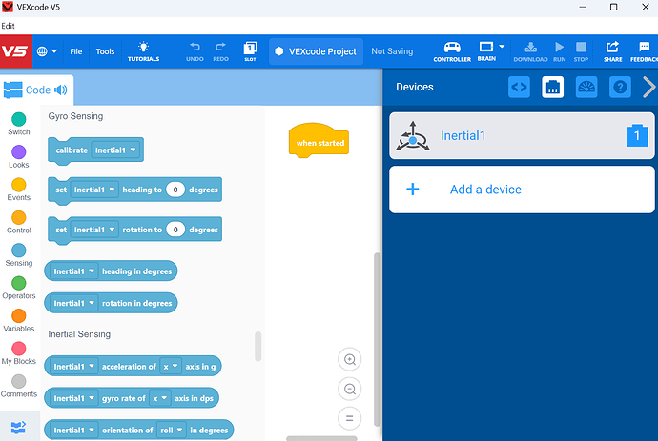Open x axis dropdown in acceleration block
The image size is (658, 441).
click(x=171, y=367)
